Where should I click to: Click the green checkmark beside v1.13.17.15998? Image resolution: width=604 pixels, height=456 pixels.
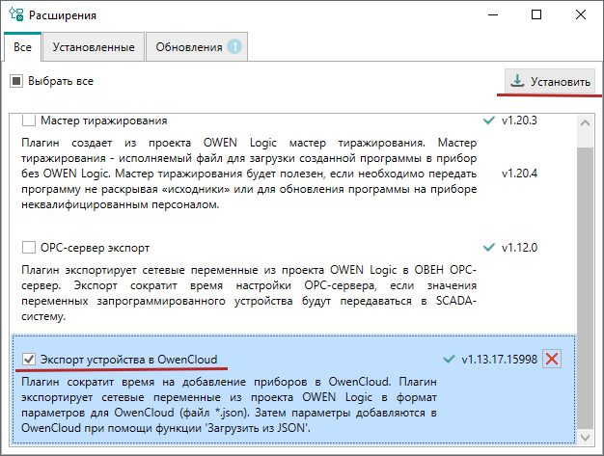447,359
